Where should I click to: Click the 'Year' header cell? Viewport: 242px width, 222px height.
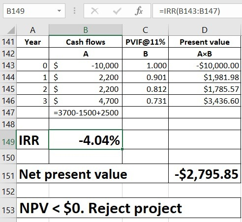[32, 42]
